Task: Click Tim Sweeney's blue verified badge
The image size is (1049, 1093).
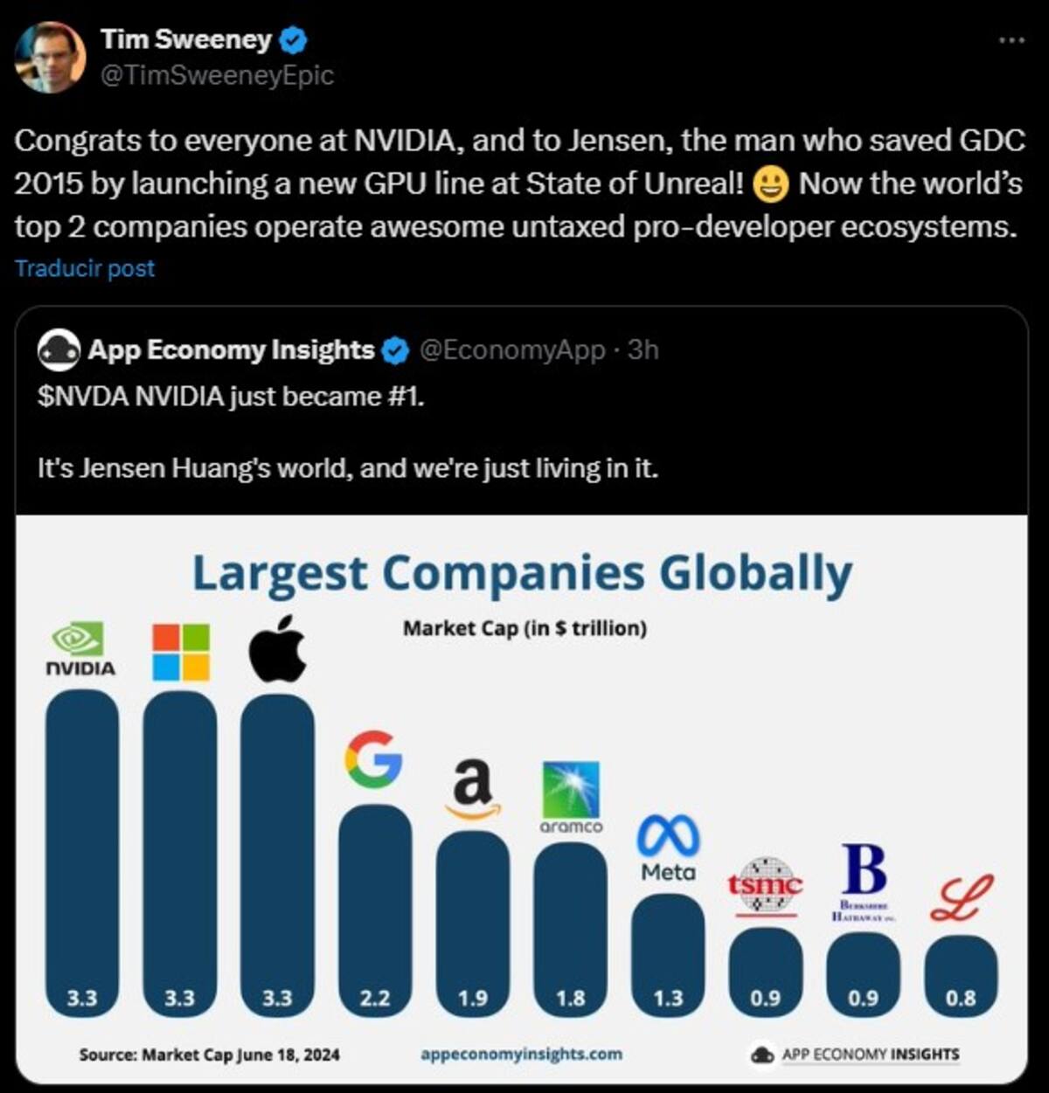Action: tap(293, 39)
